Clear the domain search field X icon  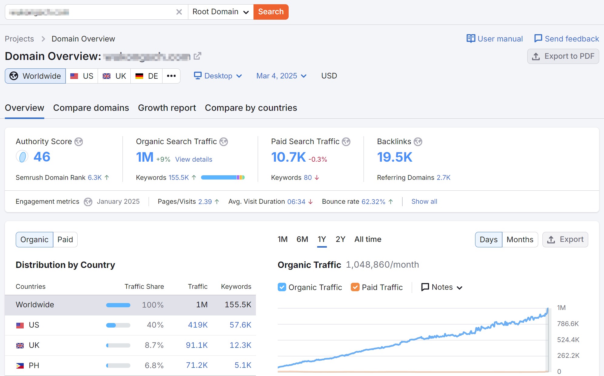click(179, 12)
